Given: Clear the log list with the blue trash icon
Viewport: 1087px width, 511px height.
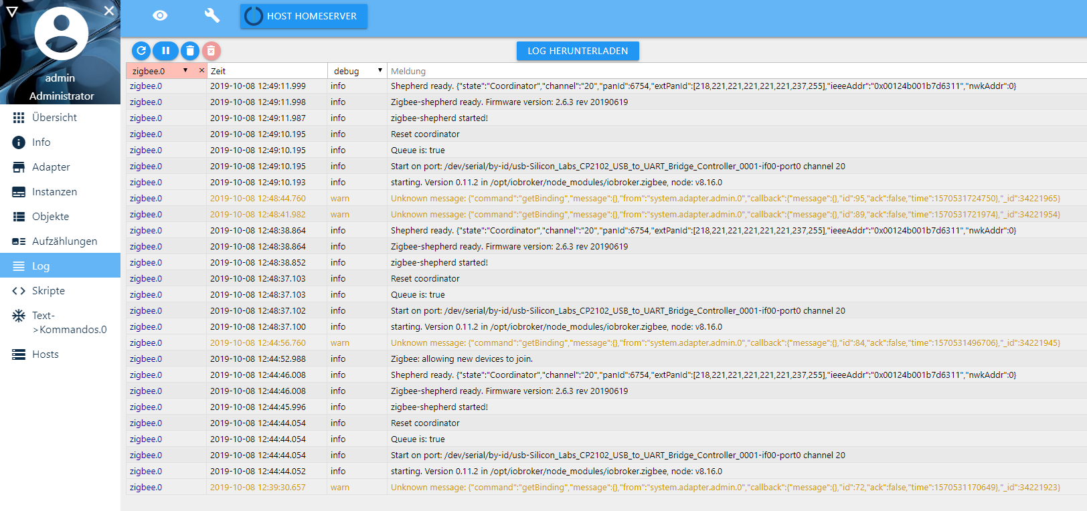Looking at the screenshot, I should 190,51.
